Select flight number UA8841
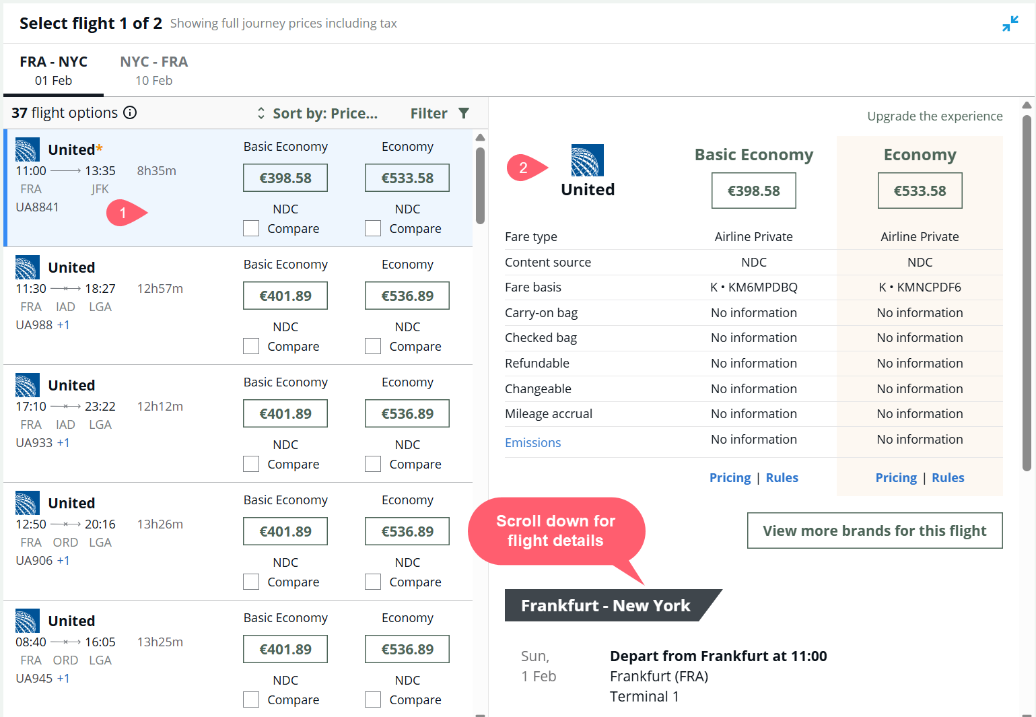Screen dimensions: 1036x717 [37, 207]
